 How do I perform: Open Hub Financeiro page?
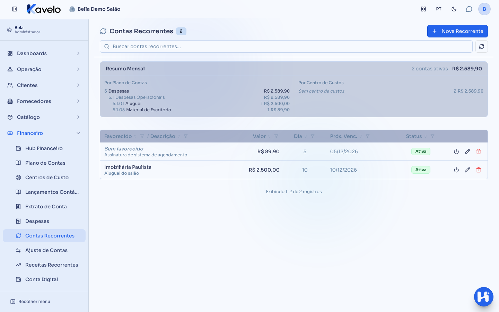pyautogui.click(x=44, y=148)
